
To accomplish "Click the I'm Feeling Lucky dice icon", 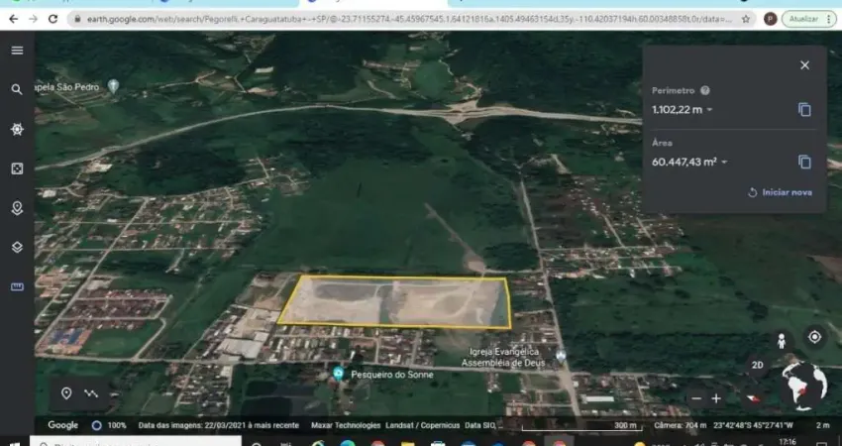I will [x=17, y=168].
